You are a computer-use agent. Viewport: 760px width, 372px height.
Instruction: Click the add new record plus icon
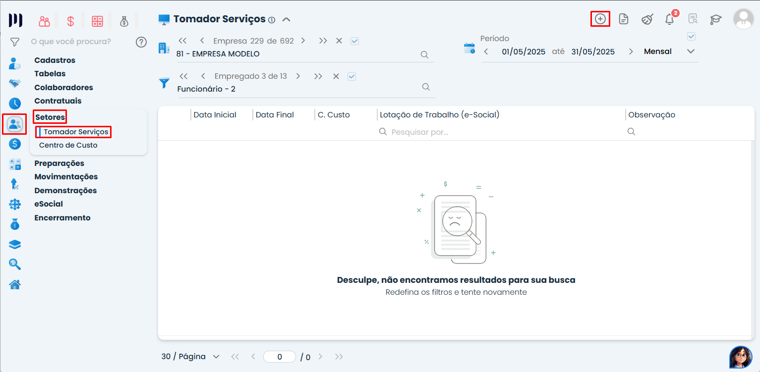[x=600, y=19]
